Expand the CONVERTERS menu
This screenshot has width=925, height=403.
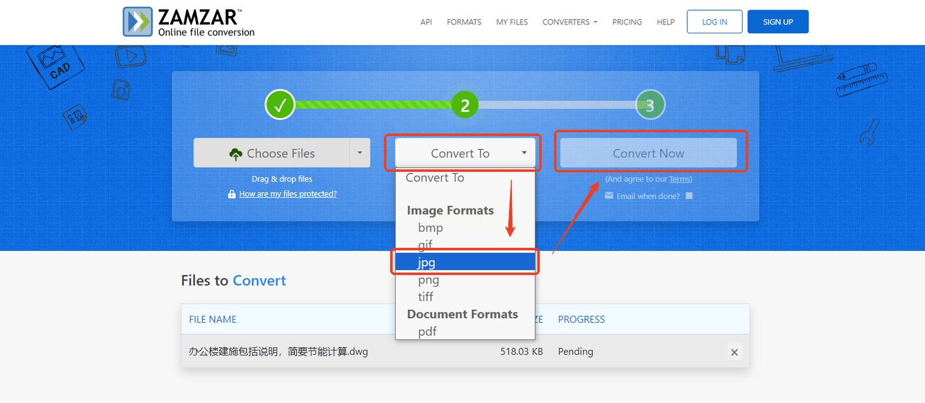tap(570, 22)
